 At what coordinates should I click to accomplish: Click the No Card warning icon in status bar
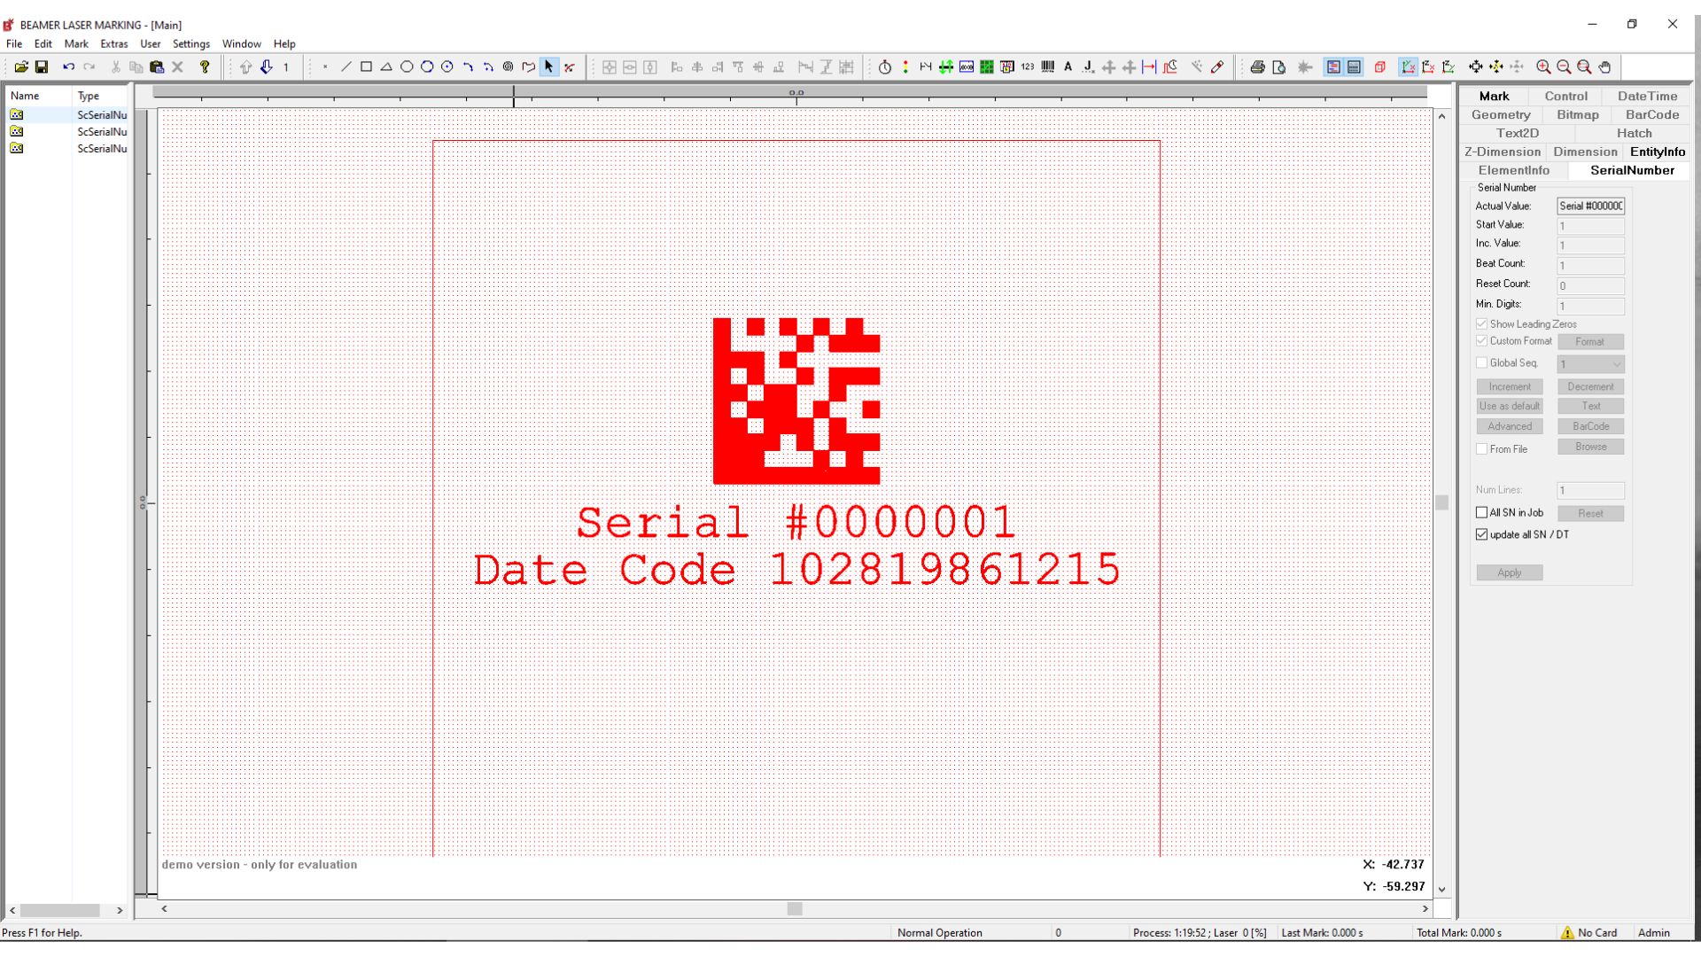1567,932
